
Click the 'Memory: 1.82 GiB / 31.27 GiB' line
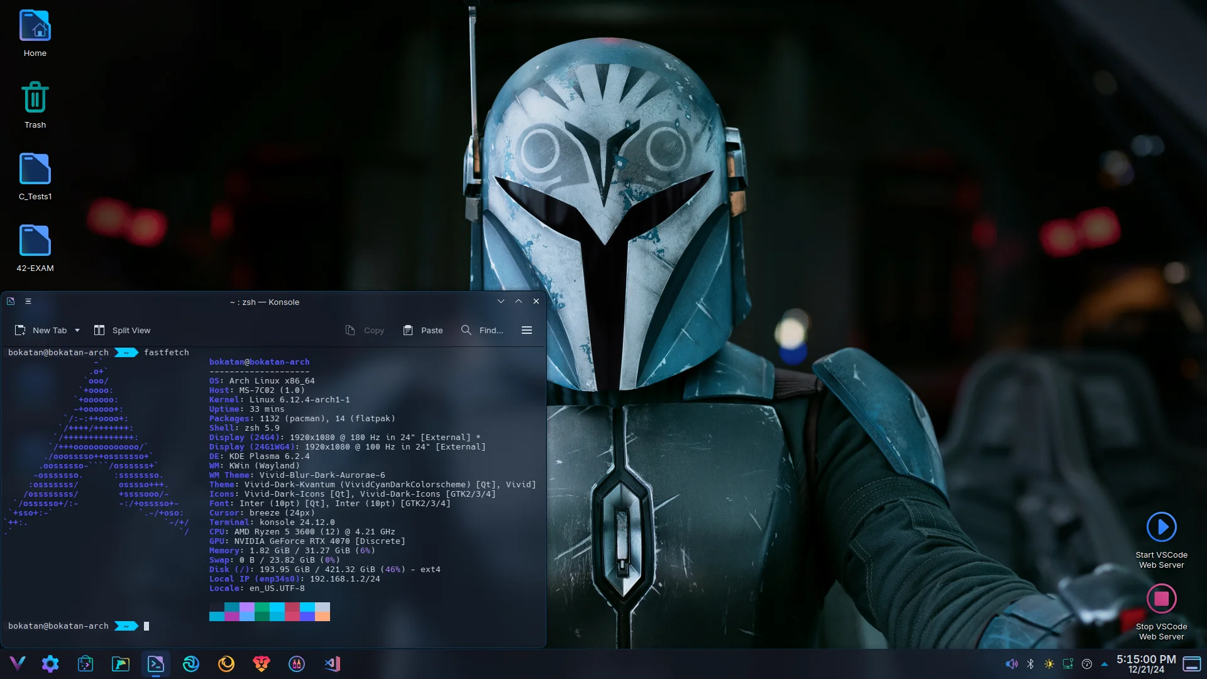coord(292,551)
